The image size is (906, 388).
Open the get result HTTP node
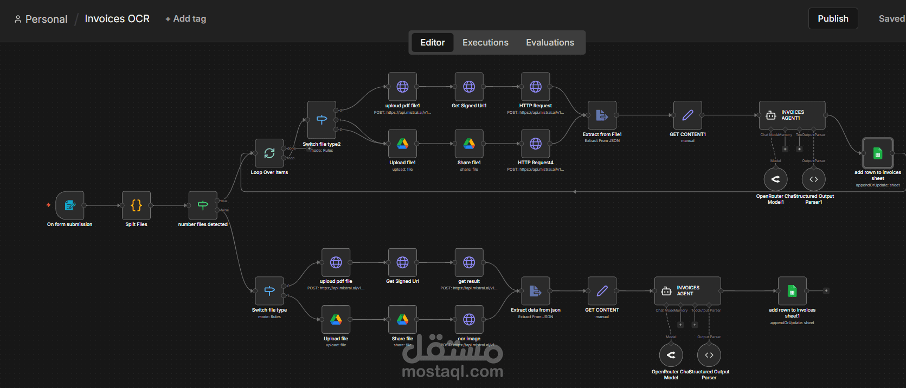pyautogui.click(x=469, y=263)
